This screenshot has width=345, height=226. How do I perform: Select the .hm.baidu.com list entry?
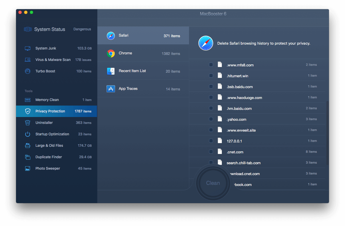[239, 108]
